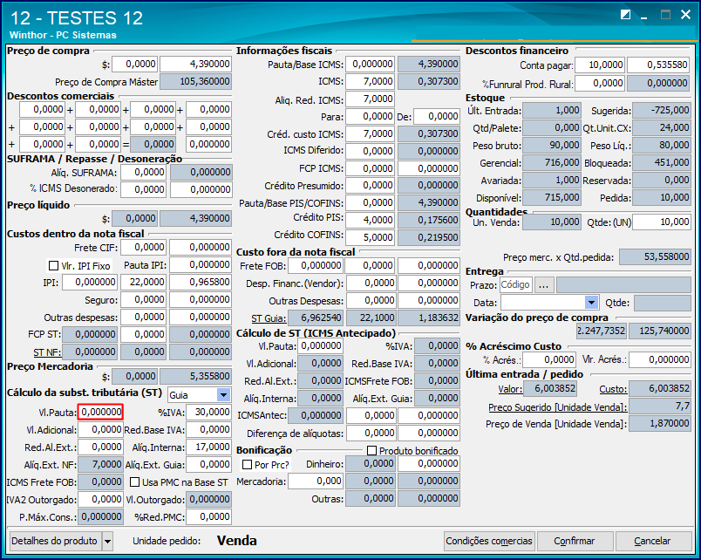The width and height of the screenshot is (701, 560).
Task: Close the TESTES 12 window
Action: [685, 15]
